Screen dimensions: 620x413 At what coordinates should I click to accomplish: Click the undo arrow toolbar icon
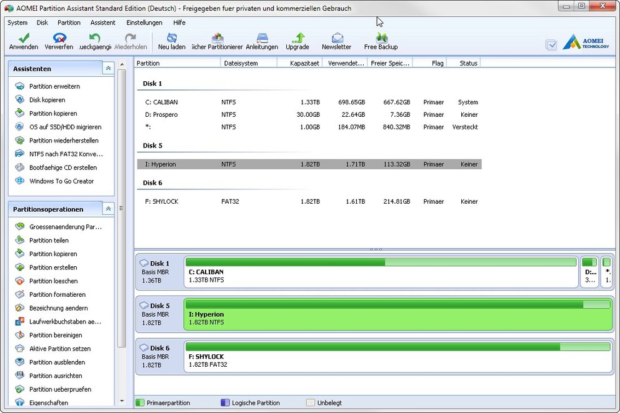tap(94, 38)
